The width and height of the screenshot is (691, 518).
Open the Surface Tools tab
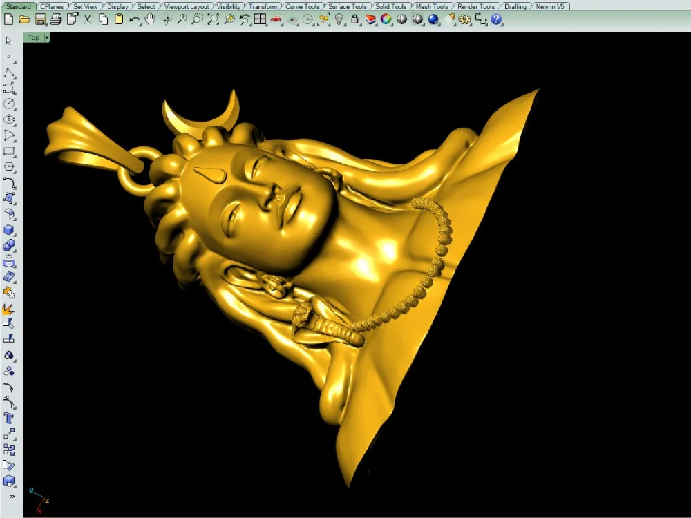[x=348, y=7]
